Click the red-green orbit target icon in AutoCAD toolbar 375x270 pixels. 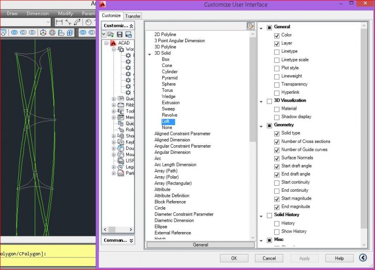52,32
